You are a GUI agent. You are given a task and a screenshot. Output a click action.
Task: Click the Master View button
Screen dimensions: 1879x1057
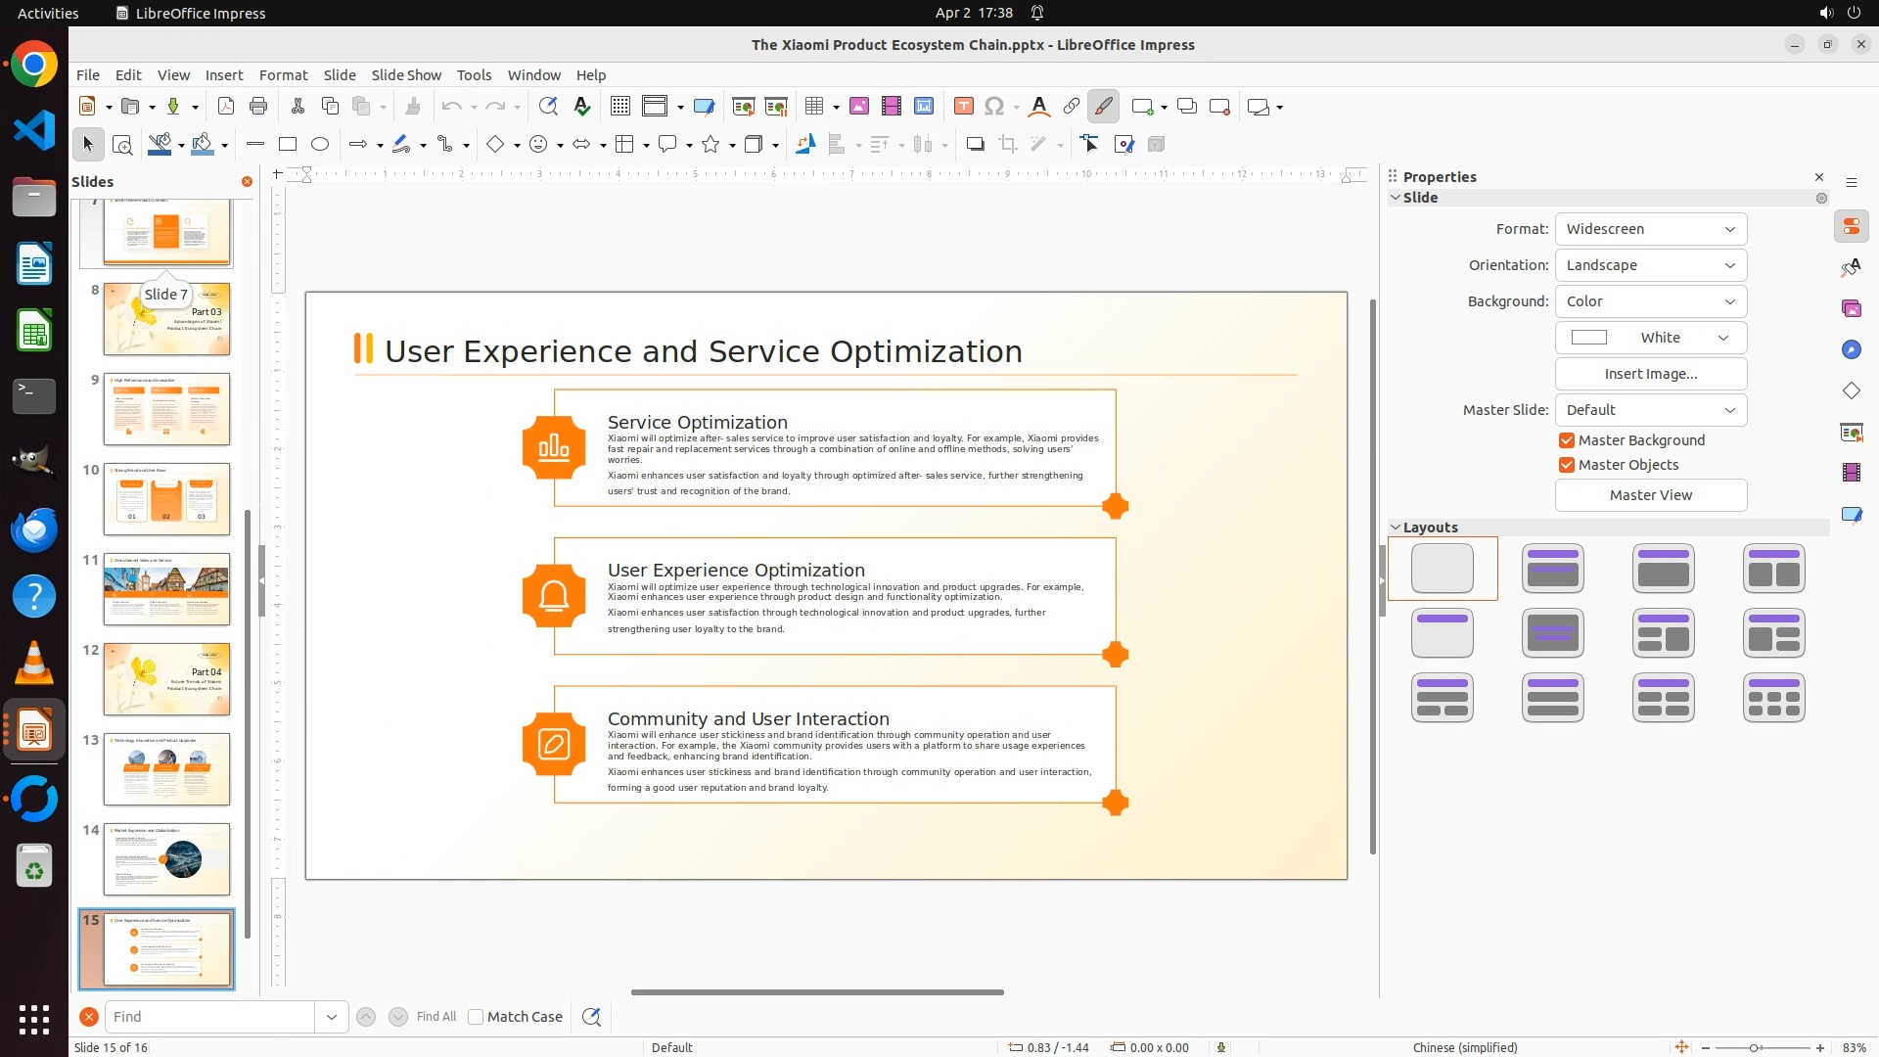click(1650, 495)
